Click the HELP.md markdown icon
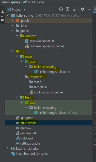 18,138
